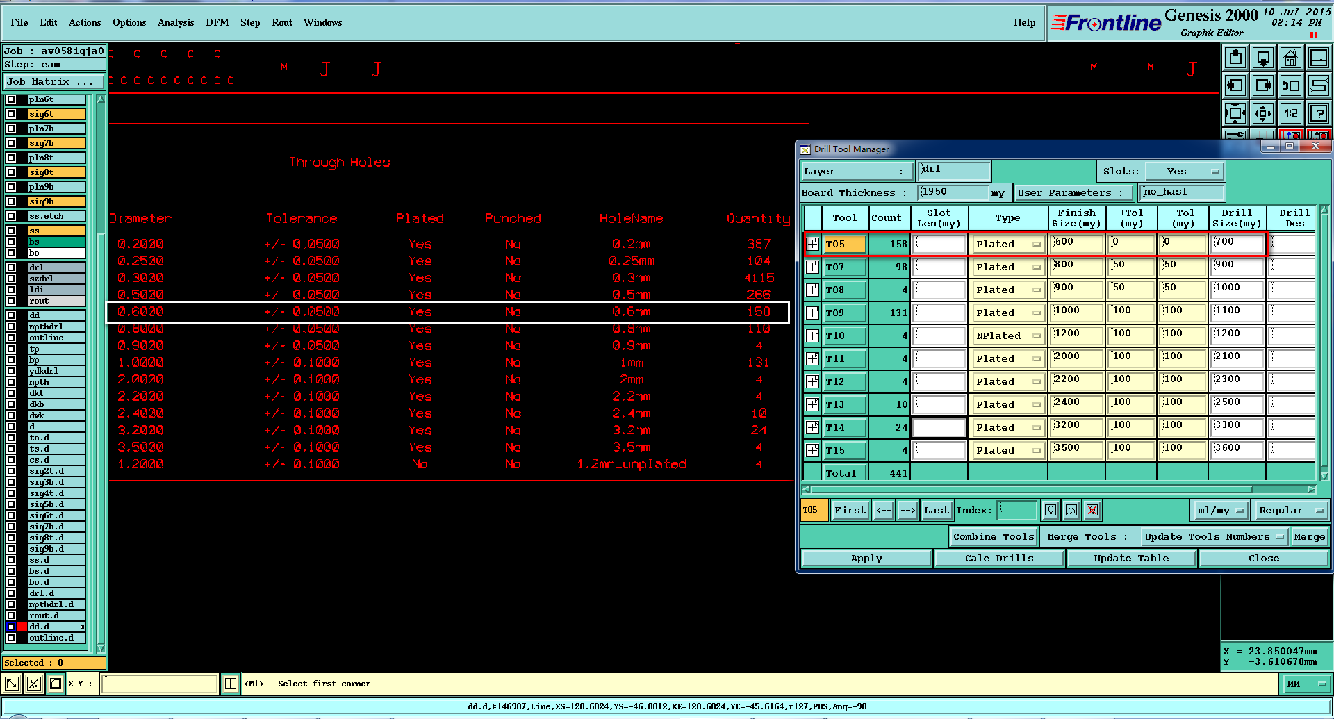Click the 1:2 scale icon
Image resolution: width=1334 pixels, height=719 pixels.
point(1291,113)
